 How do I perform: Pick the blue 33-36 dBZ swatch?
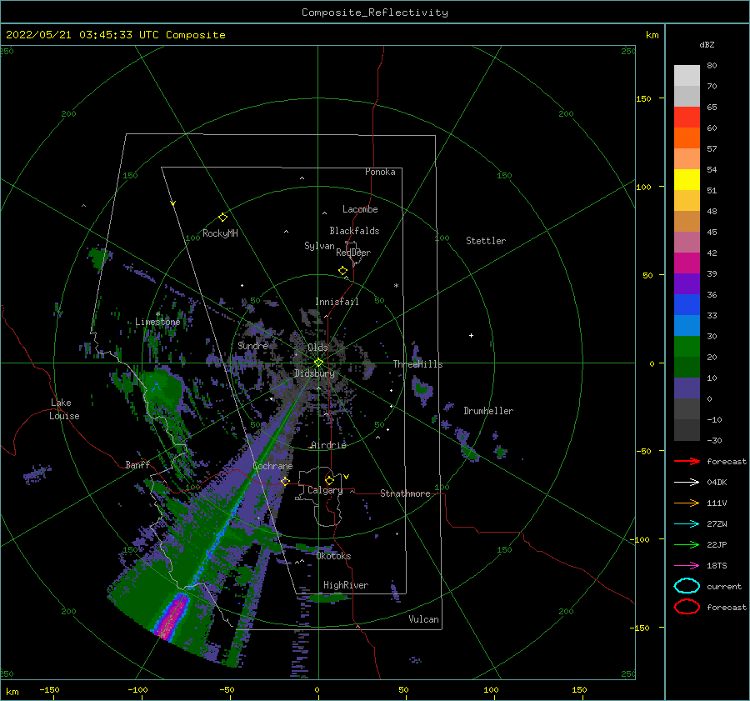click(x=687, y=304)
